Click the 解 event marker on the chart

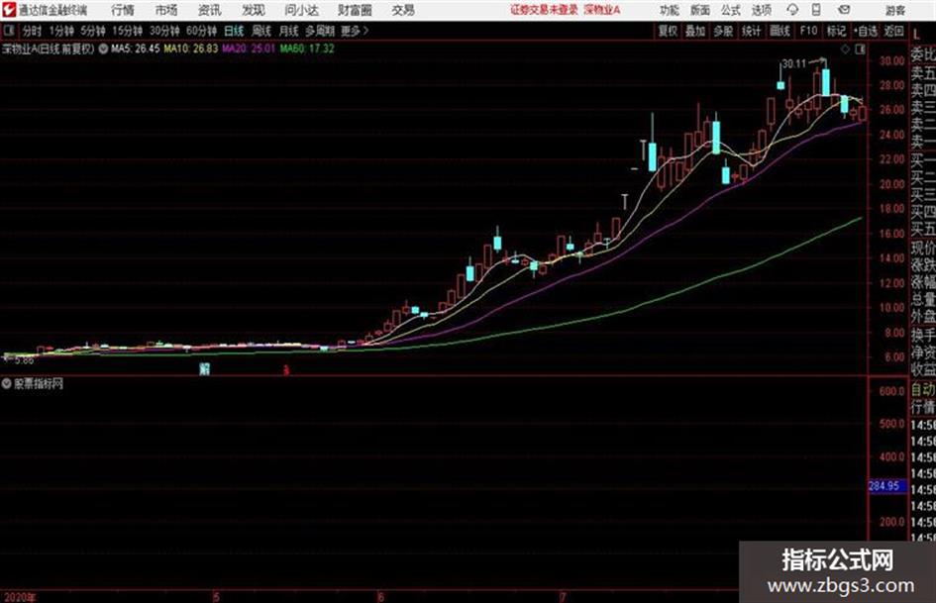(205, 369)
